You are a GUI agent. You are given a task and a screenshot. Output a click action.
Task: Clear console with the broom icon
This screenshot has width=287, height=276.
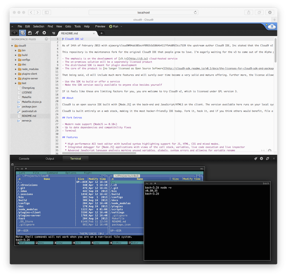[x=255, y=159]
